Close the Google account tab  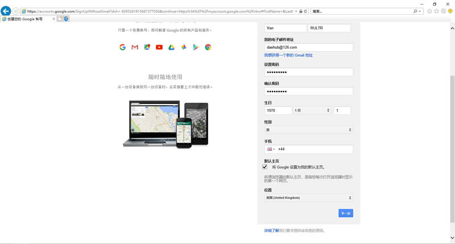click(x=53, y=19)
